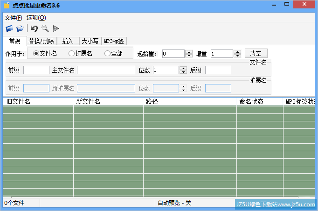318x211 pixels.
Task: Switch to the 常规 tab
Action: point(15,41)
